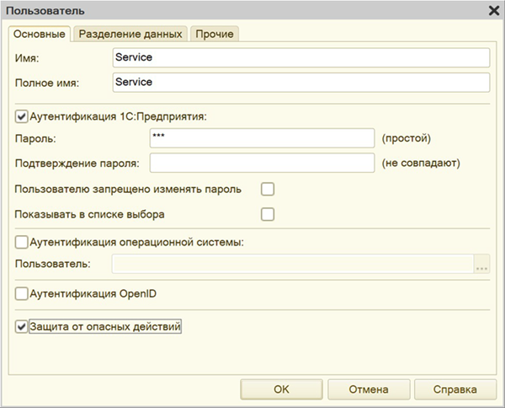Check Пользователю запрещено изменять пароль
Image resolution: width=505 pixels, height=408 pixels.
point(268,189)
